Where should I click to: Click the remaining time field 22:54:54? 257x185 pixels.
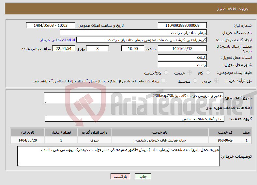coord(64,48)
